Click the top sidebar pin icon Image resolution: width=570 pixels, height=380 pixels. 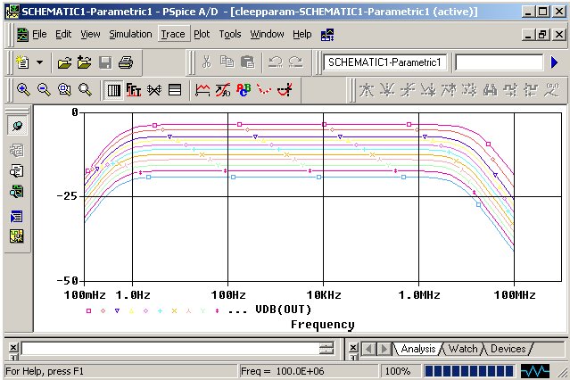pyautogui.click(x=17, y=126)
